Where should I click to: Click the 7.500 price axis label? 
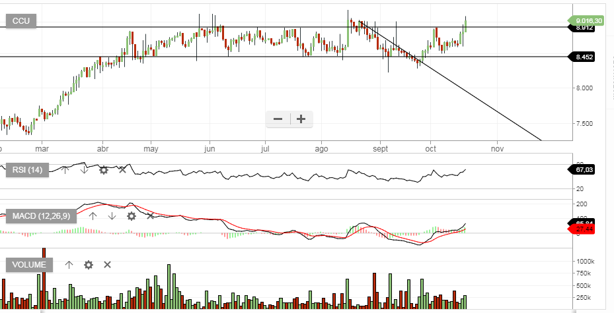coord(584,124)
